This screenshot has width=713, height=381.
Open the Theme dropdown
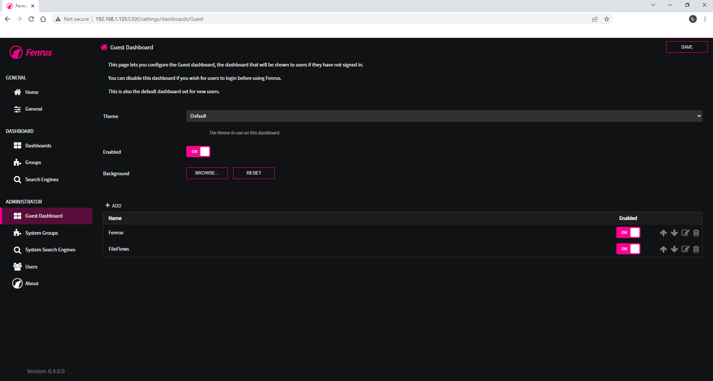444,116
